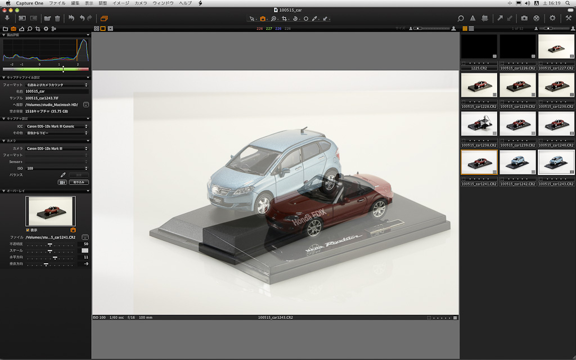This screenshot has width=576, height=360.
Task: Switch browser to list view
Action: click(x=471, y=28)
